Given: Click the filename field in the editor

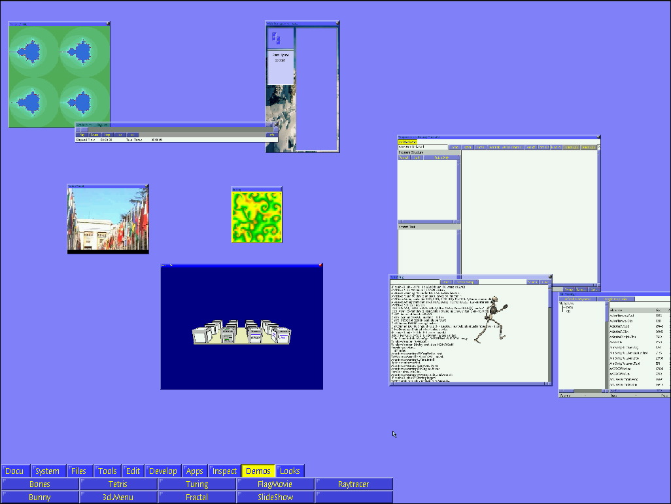Looking at the screenshot, I should 422,147.
